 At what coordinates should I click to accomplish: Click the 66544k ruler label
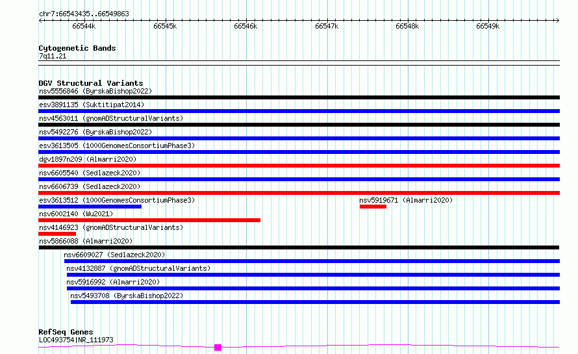tap(84, 26)
